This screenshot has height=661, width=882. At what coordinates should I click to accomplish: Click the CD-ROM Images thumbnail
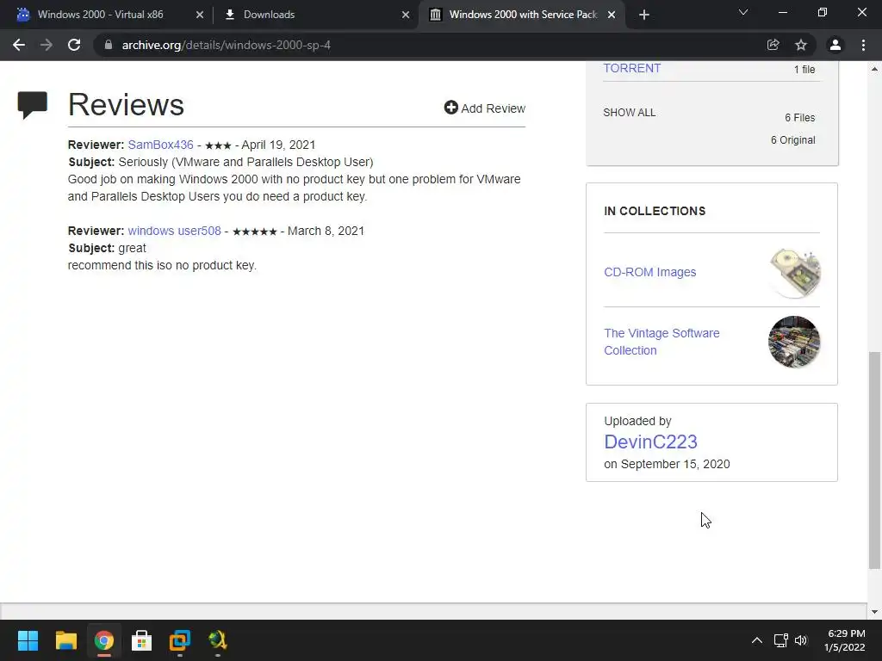[794, 272]
